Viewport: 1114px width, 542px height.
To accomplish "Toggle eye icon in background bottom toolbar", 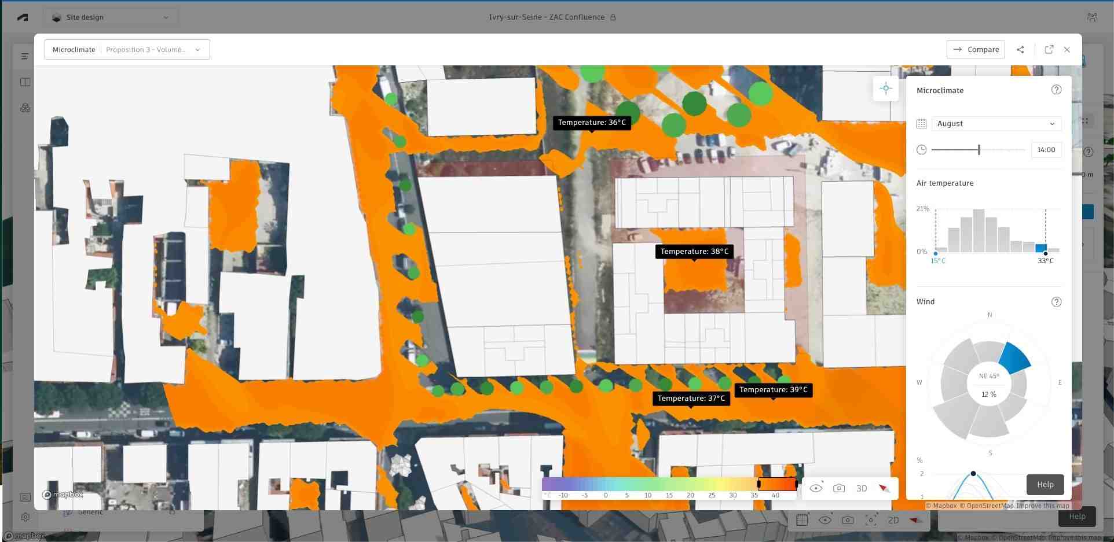I will pos(825,520).
